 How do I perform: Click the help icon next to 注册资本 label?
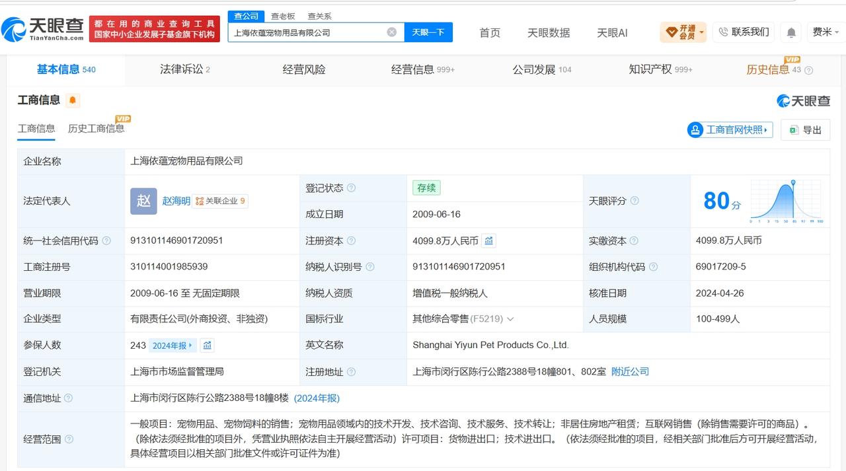[x=351, y=241]
